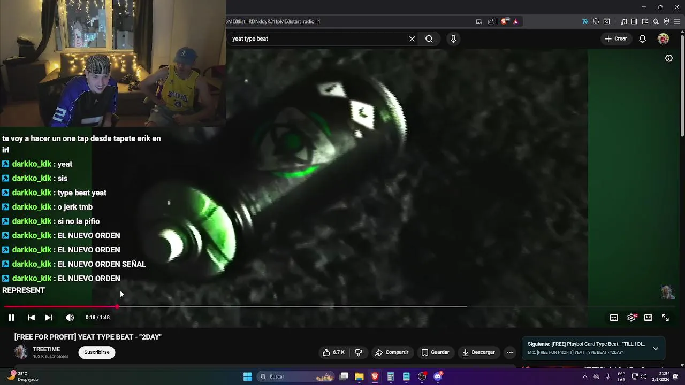Click the Compartir button
Image resolution: width=685 pixels, height=385 pixels.
click(392, 352)
